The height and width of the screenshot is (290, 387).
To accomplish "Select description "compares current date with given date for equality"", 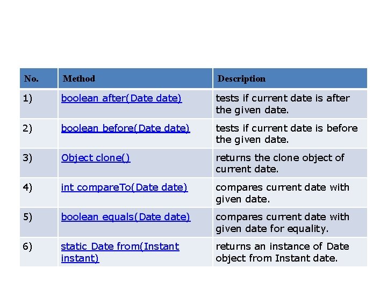I will pos(282,222).
